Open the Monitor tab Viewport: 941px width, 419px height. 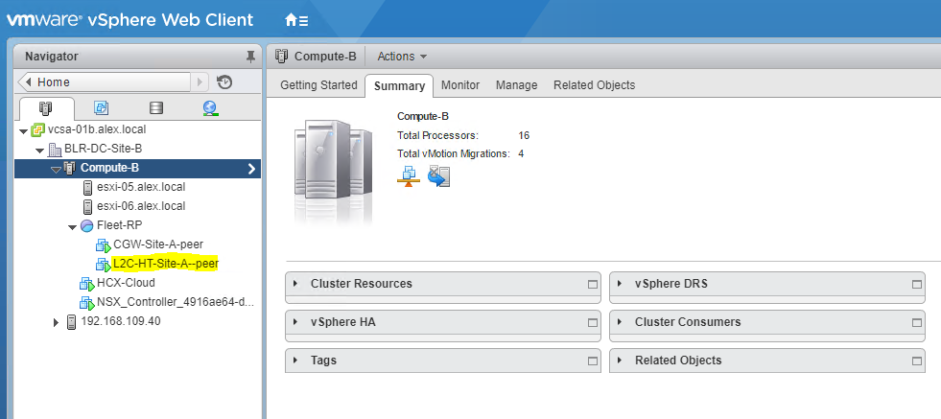(460, 85)
